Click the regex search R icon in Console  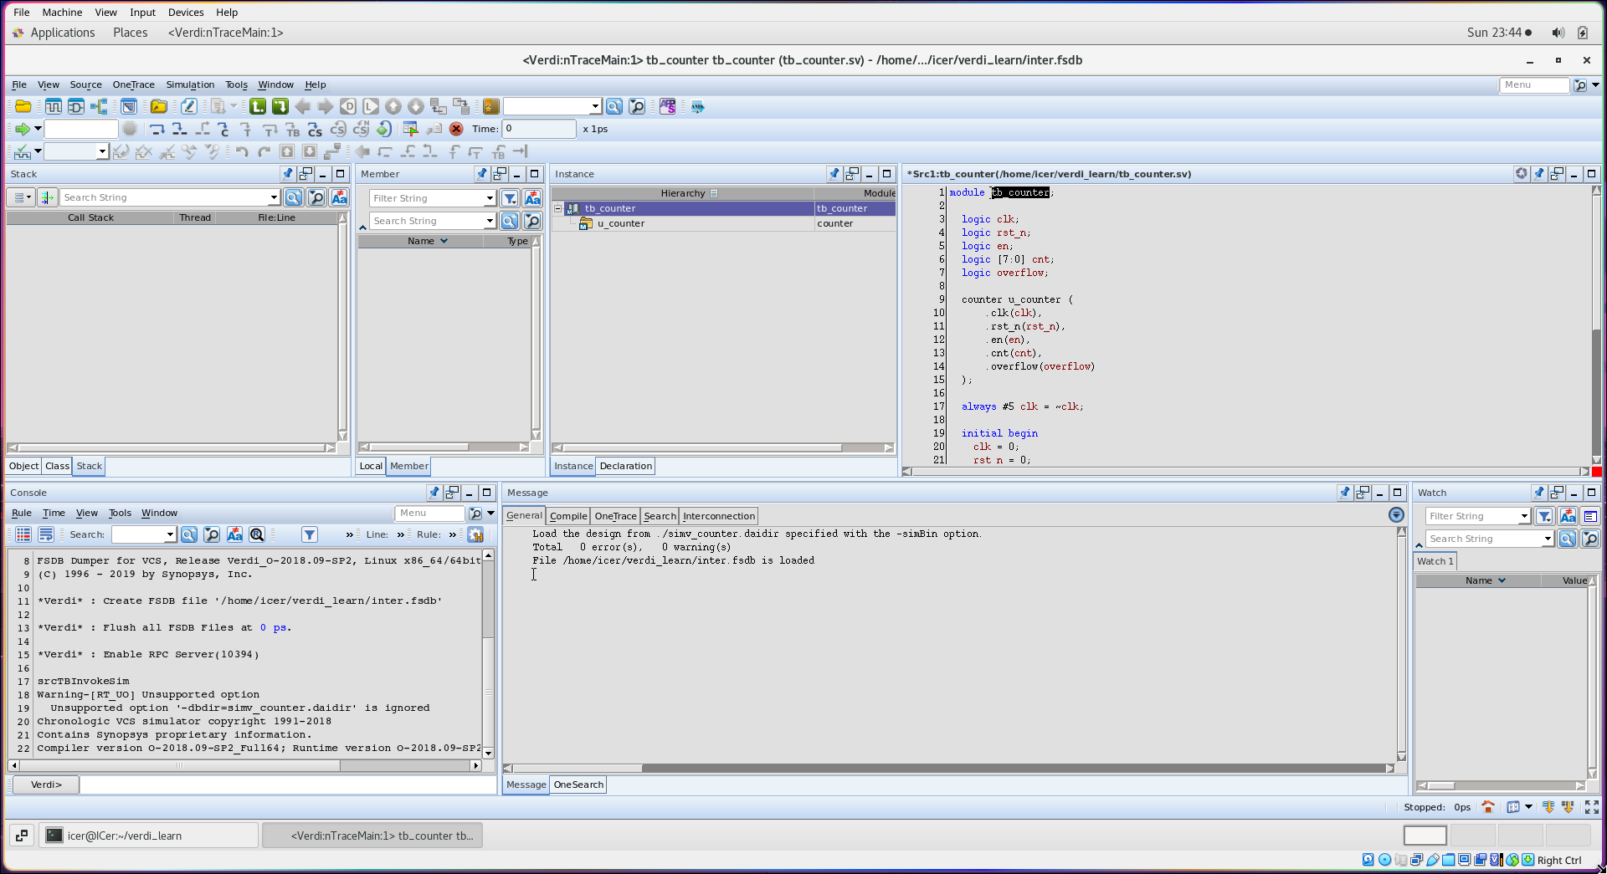(257, 534)
